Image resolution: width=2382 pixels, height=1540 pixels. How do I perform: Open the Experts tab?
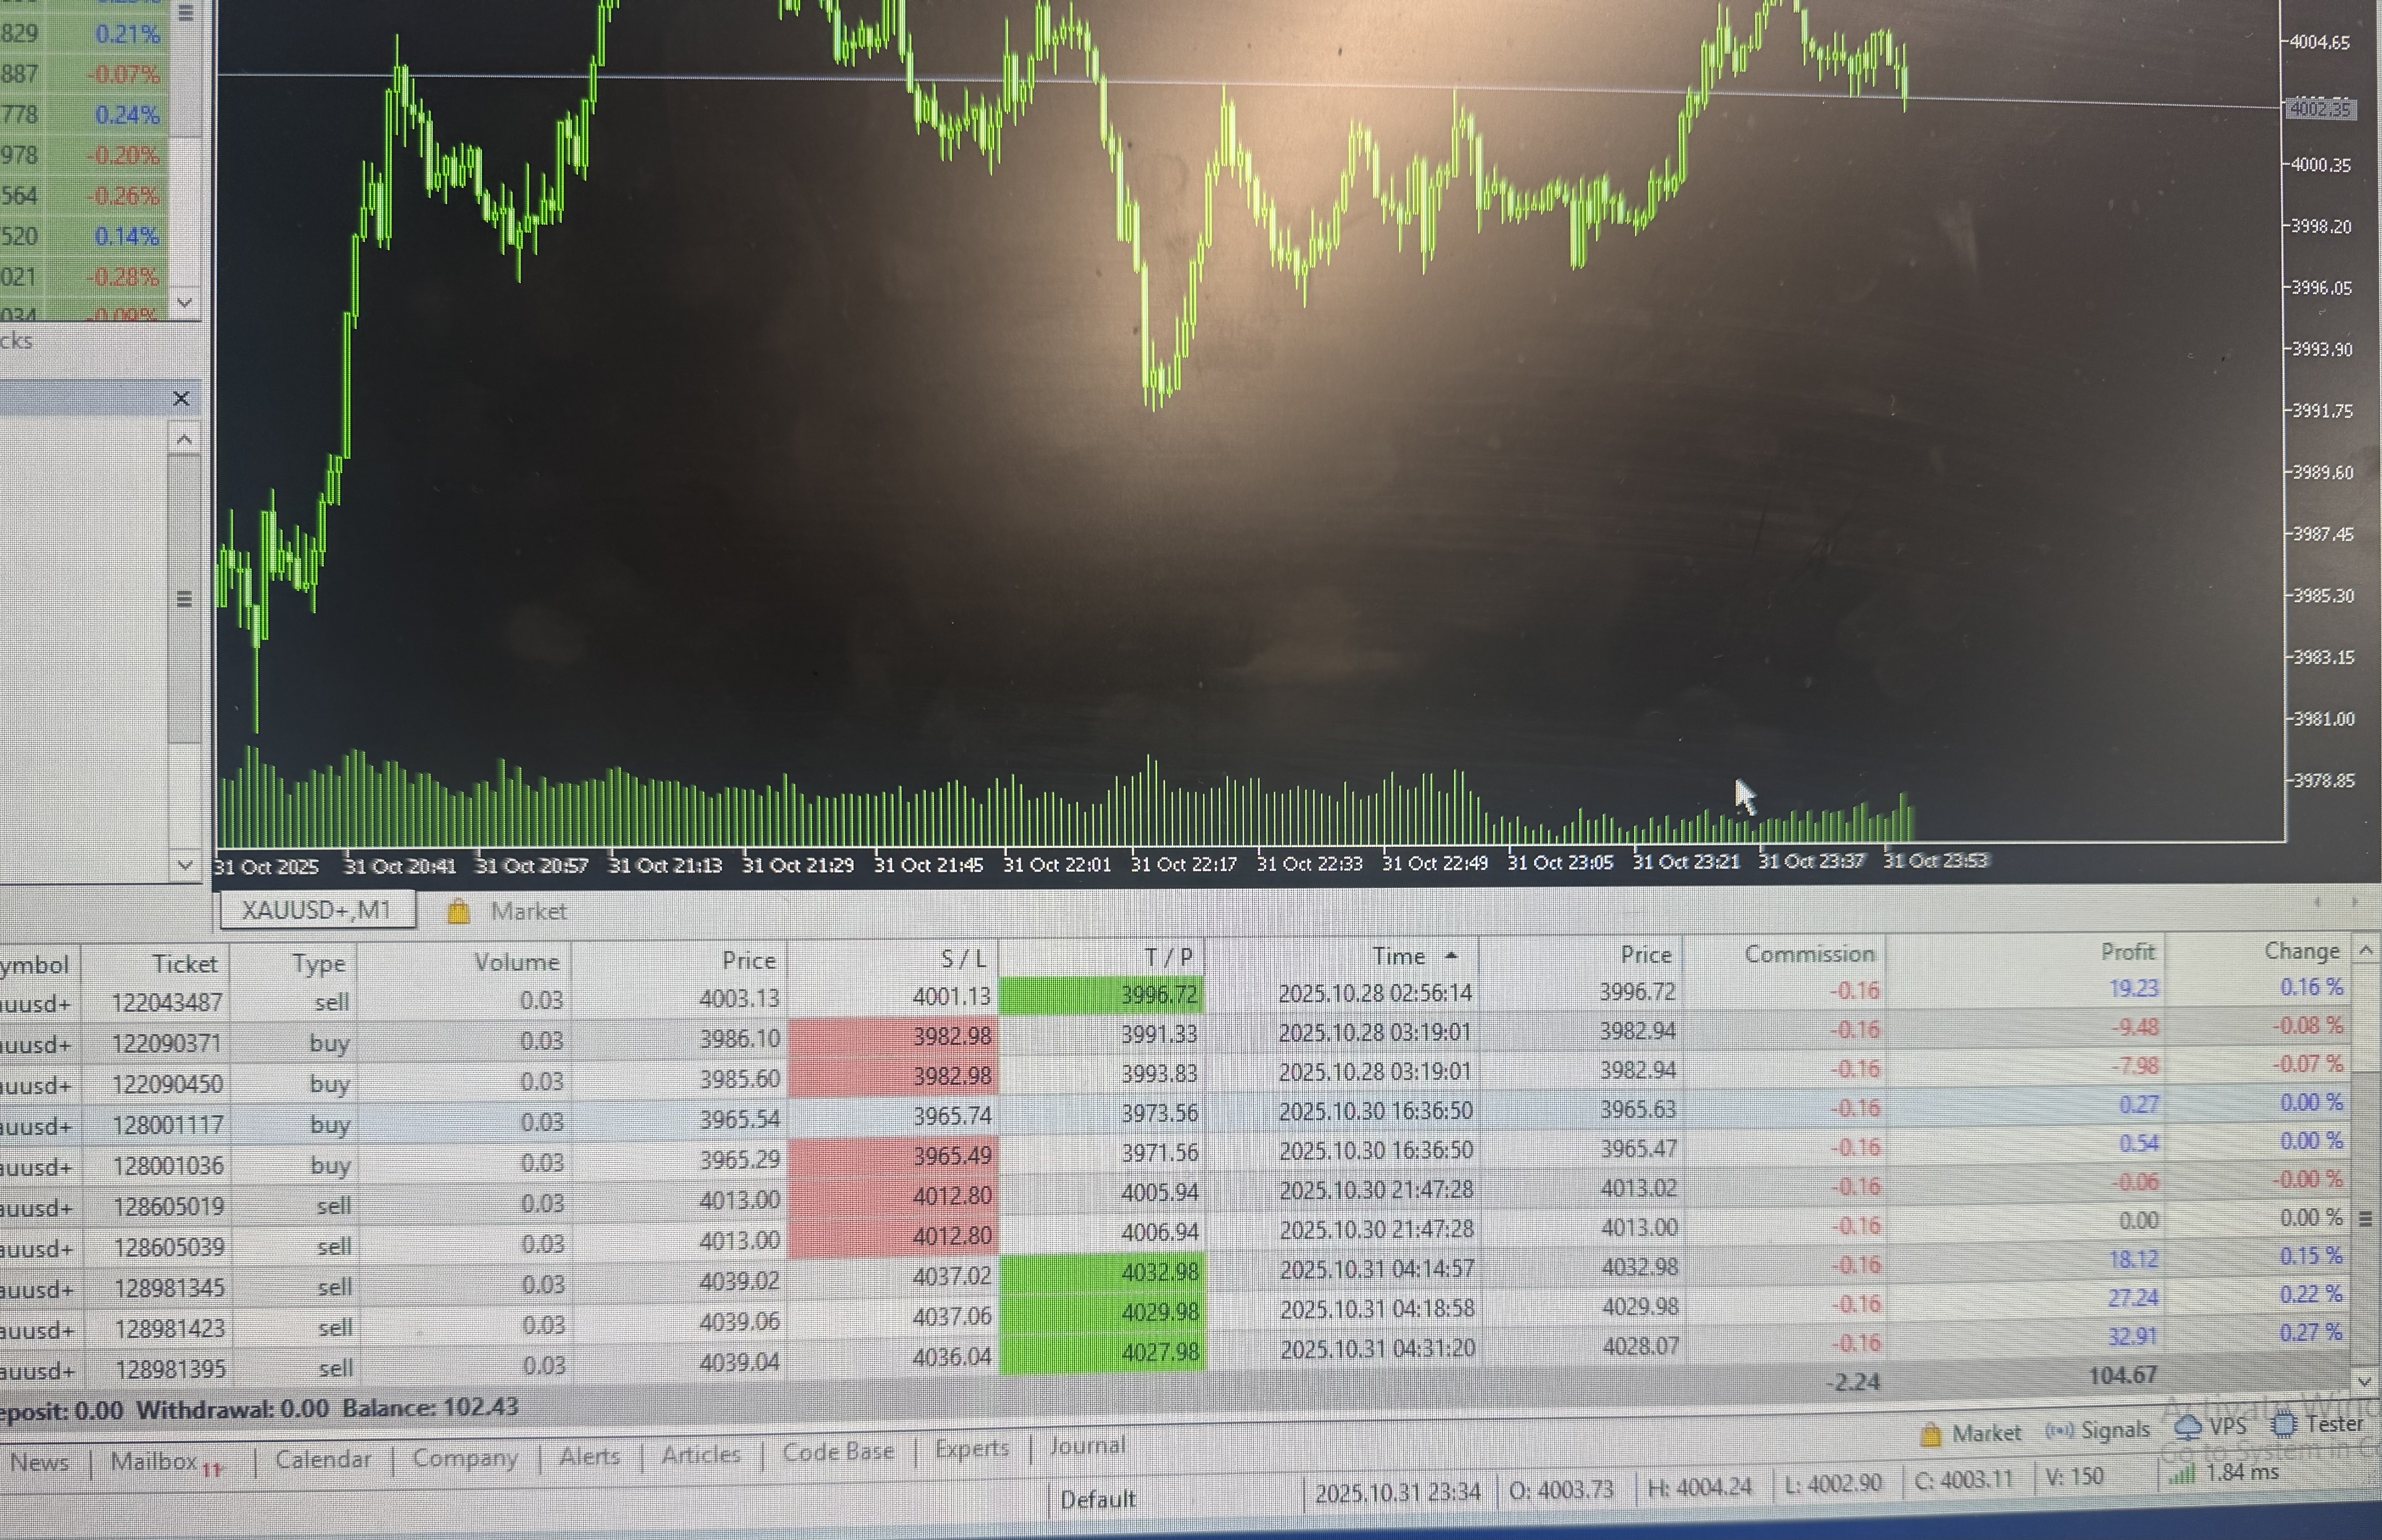971,1448
